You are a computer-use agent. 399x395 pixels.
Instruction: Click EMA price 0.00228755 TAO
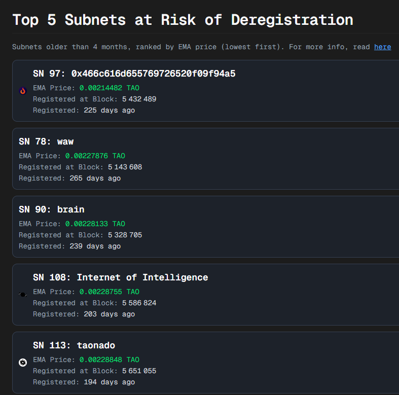pos(109,292)
